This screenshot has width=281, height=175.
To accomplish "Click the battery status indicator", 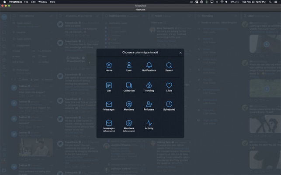I will tap(235, 2).
